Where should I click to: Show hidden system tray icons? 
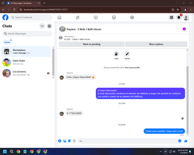[161, 152]
